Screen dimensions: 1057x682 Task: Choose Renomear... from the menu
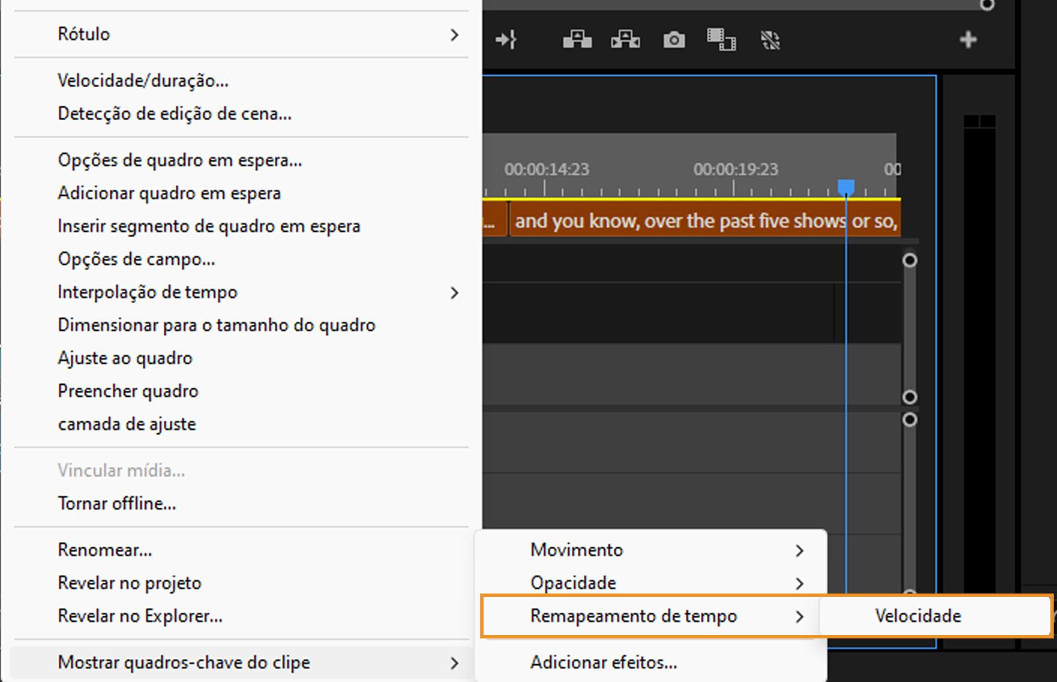click(104, 549)
